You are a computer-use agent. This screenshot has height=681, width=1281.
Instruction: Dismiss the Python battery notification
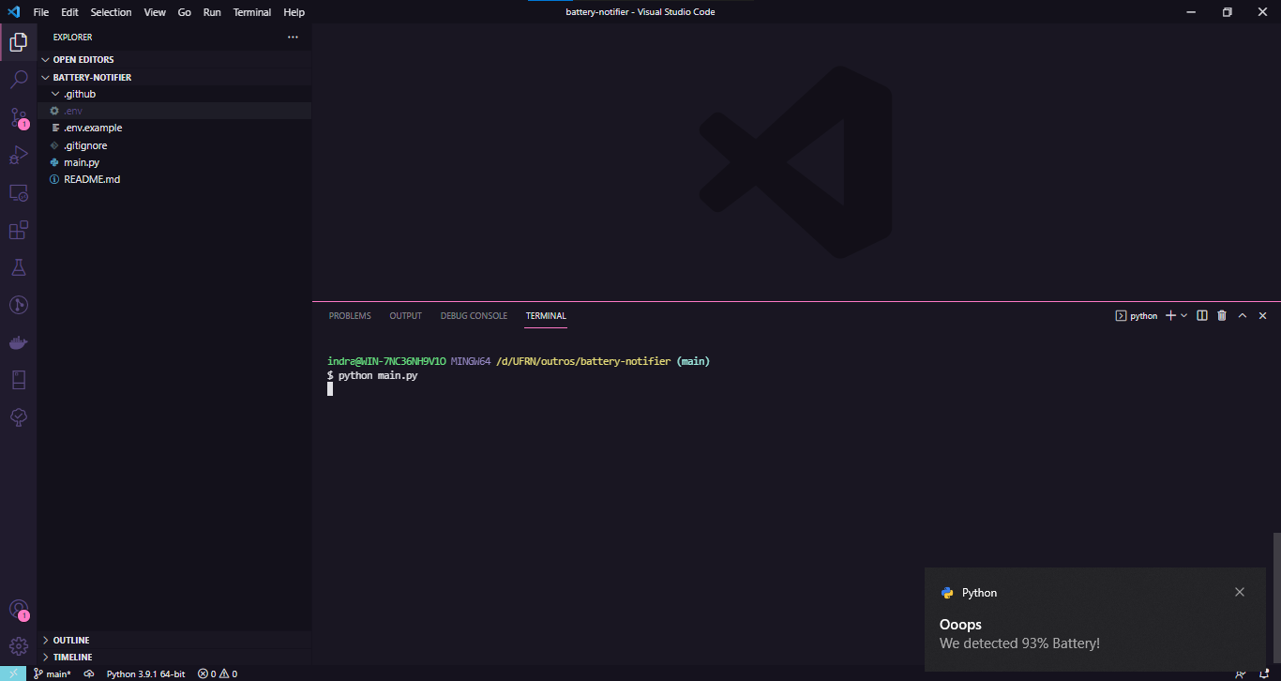[x=1240, y=592]
